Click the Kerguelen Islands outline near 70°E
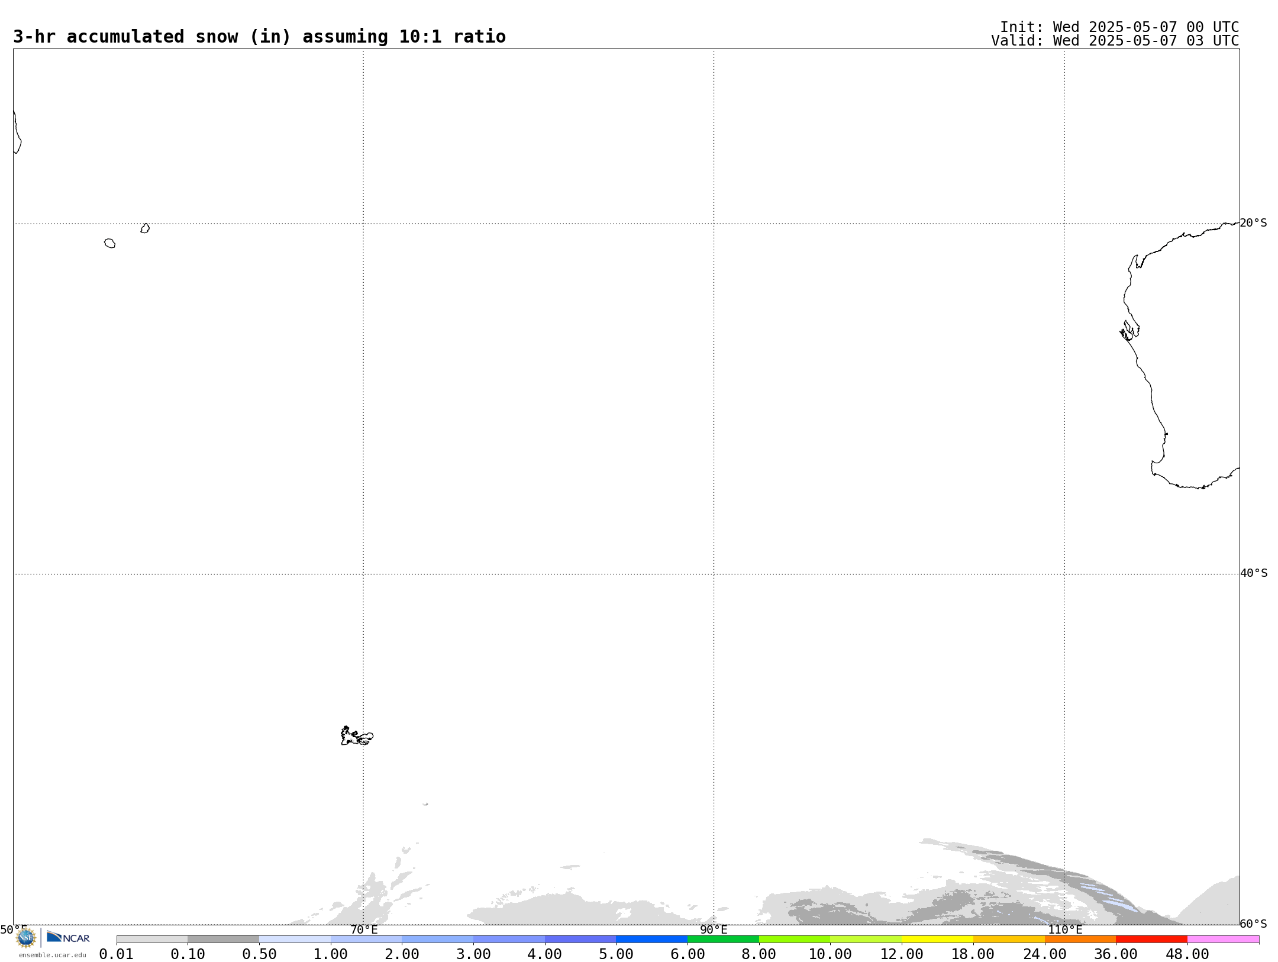1278x962 pixels. 357,736
